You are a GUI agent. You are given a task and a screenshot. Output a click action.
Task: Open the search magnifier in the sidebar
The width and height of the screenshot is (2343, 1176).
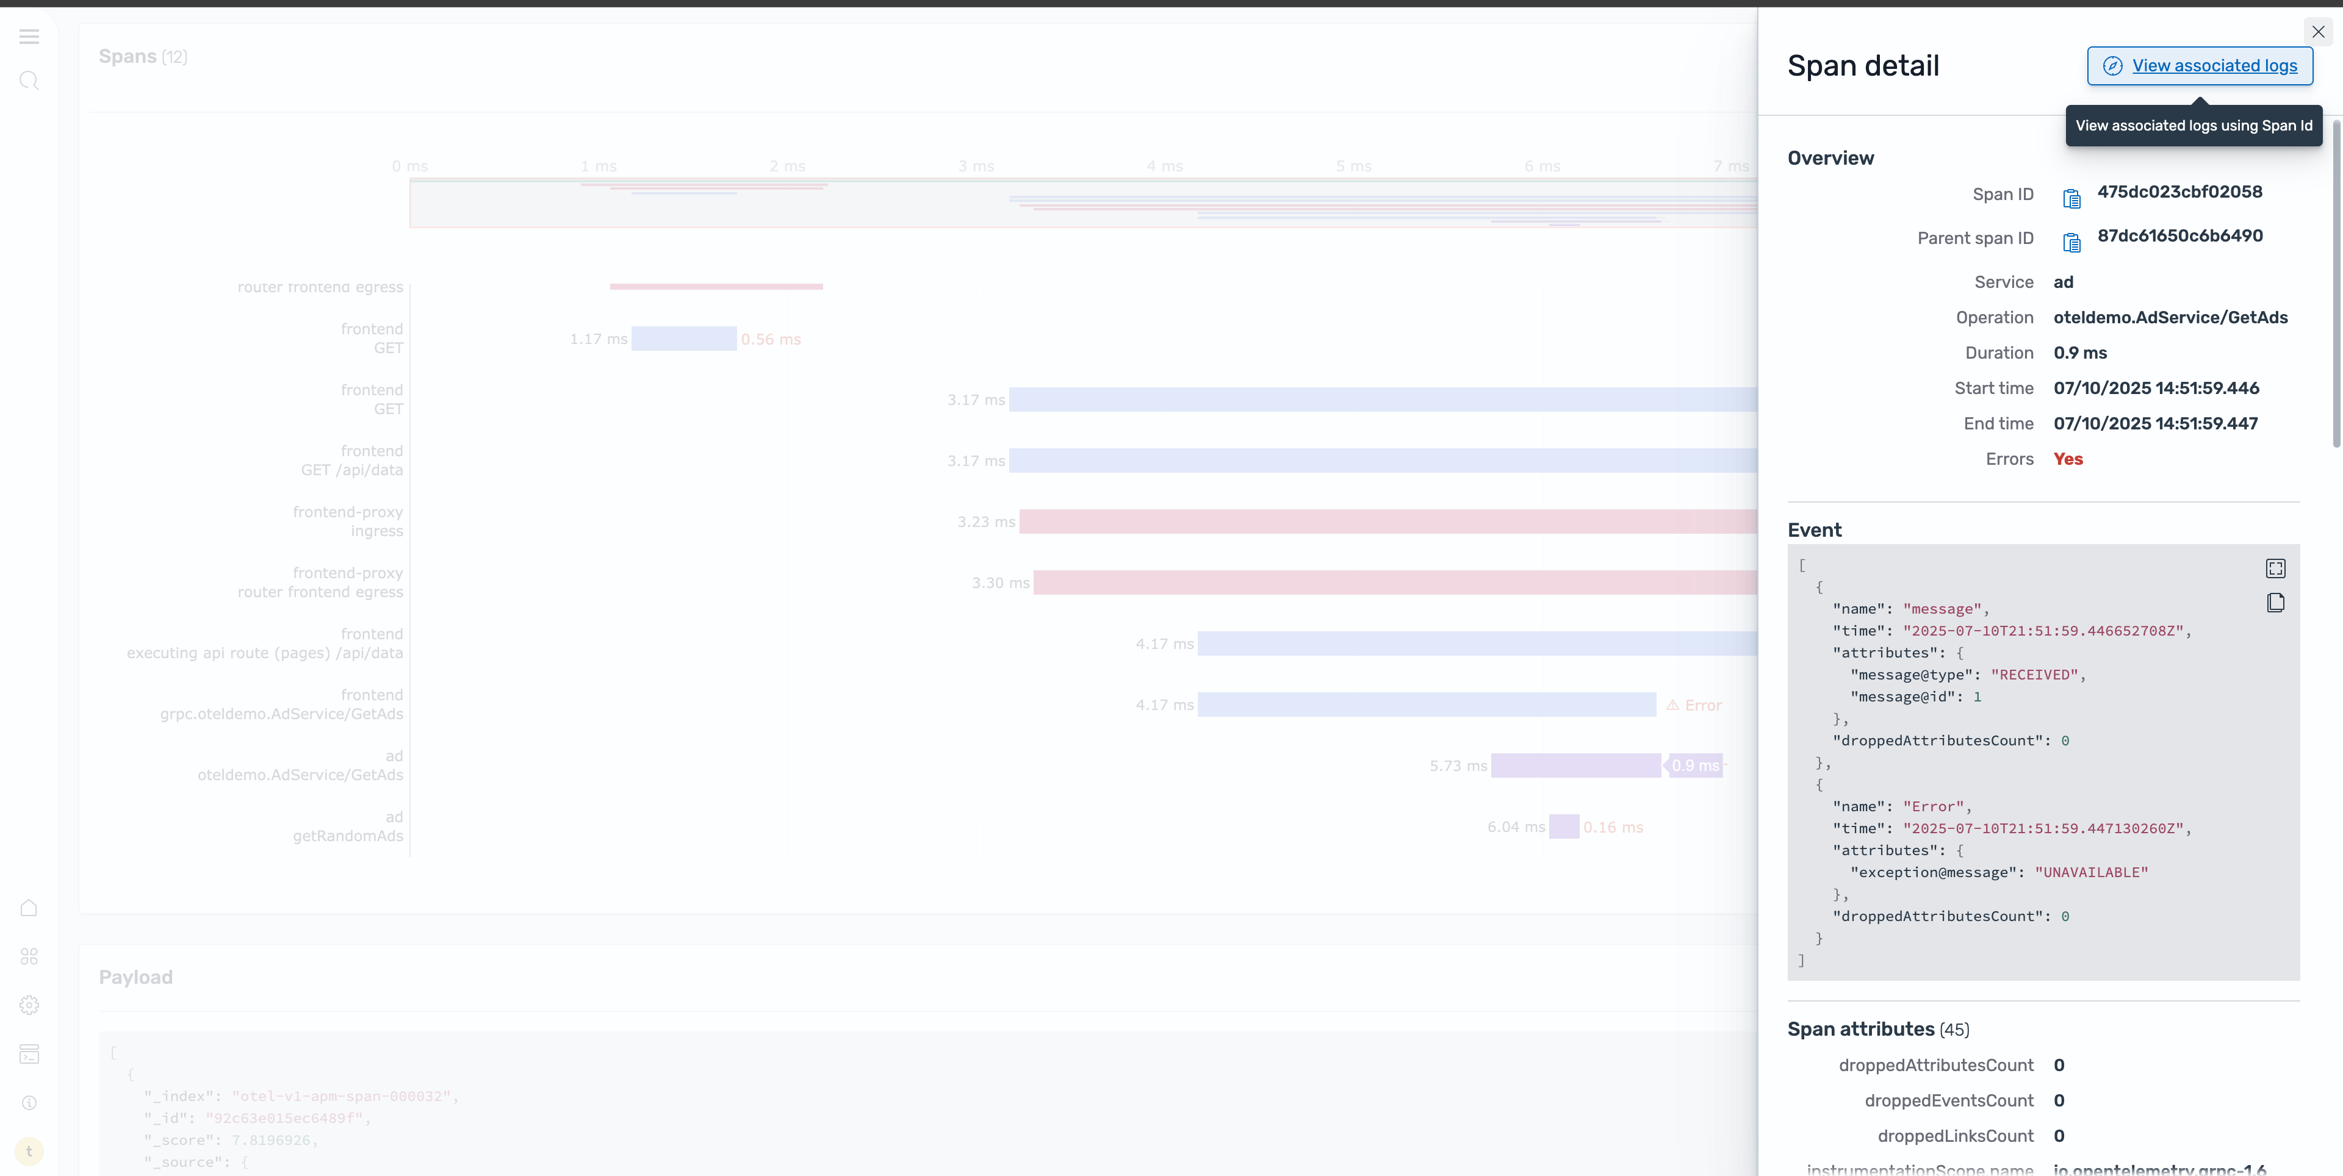click(29, 81)
